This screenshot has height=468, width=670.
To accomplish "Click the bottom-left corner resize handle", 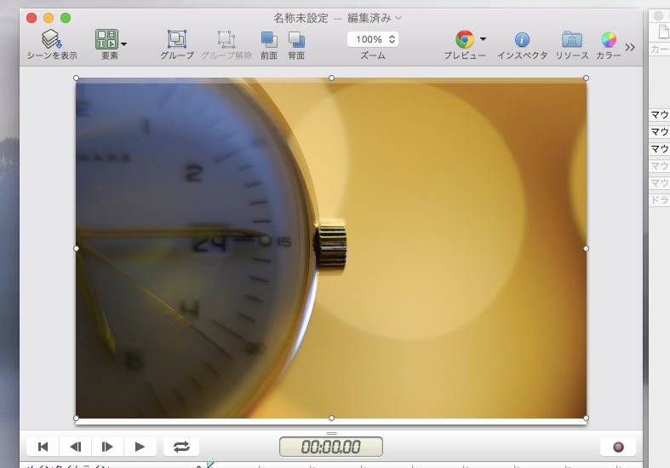I will 76,419.
